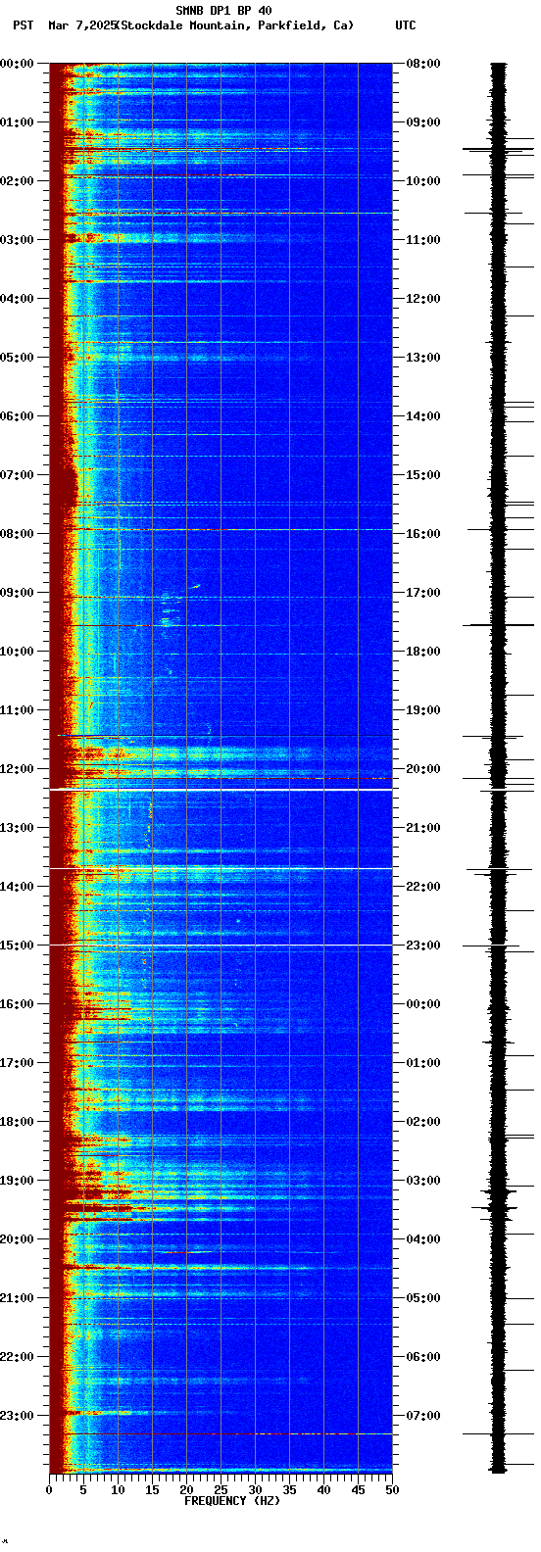Click the 04:00 PST time label
The height and width of the screenshot is (1552, 541).
pos(16,299)
